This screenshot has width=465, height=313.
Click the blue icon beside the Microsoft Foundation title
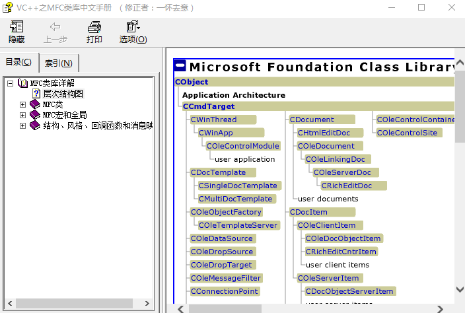click(180, 66)
